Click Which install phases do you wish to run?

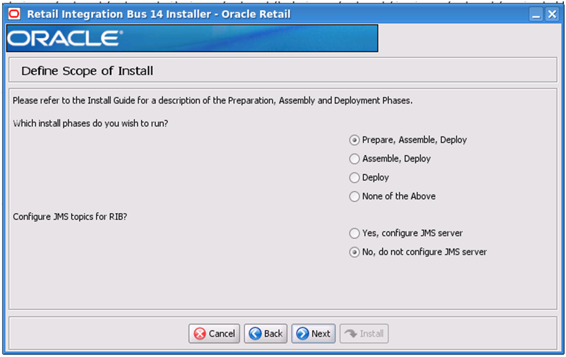pyautogui.click(x=91, y=124)
